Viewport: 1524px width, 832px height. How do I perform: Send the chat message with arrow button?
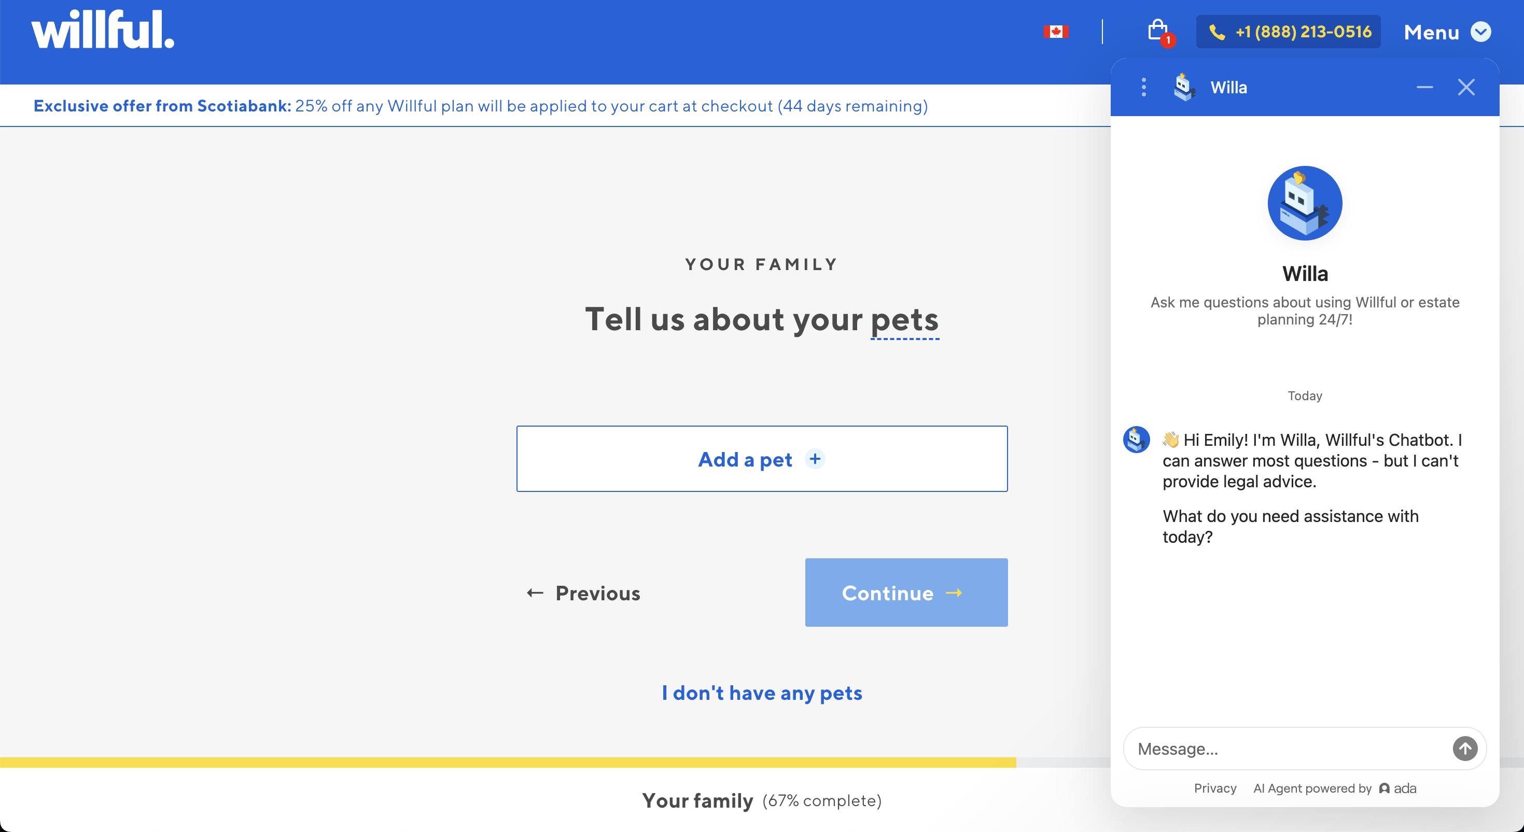coord(1465,749)
